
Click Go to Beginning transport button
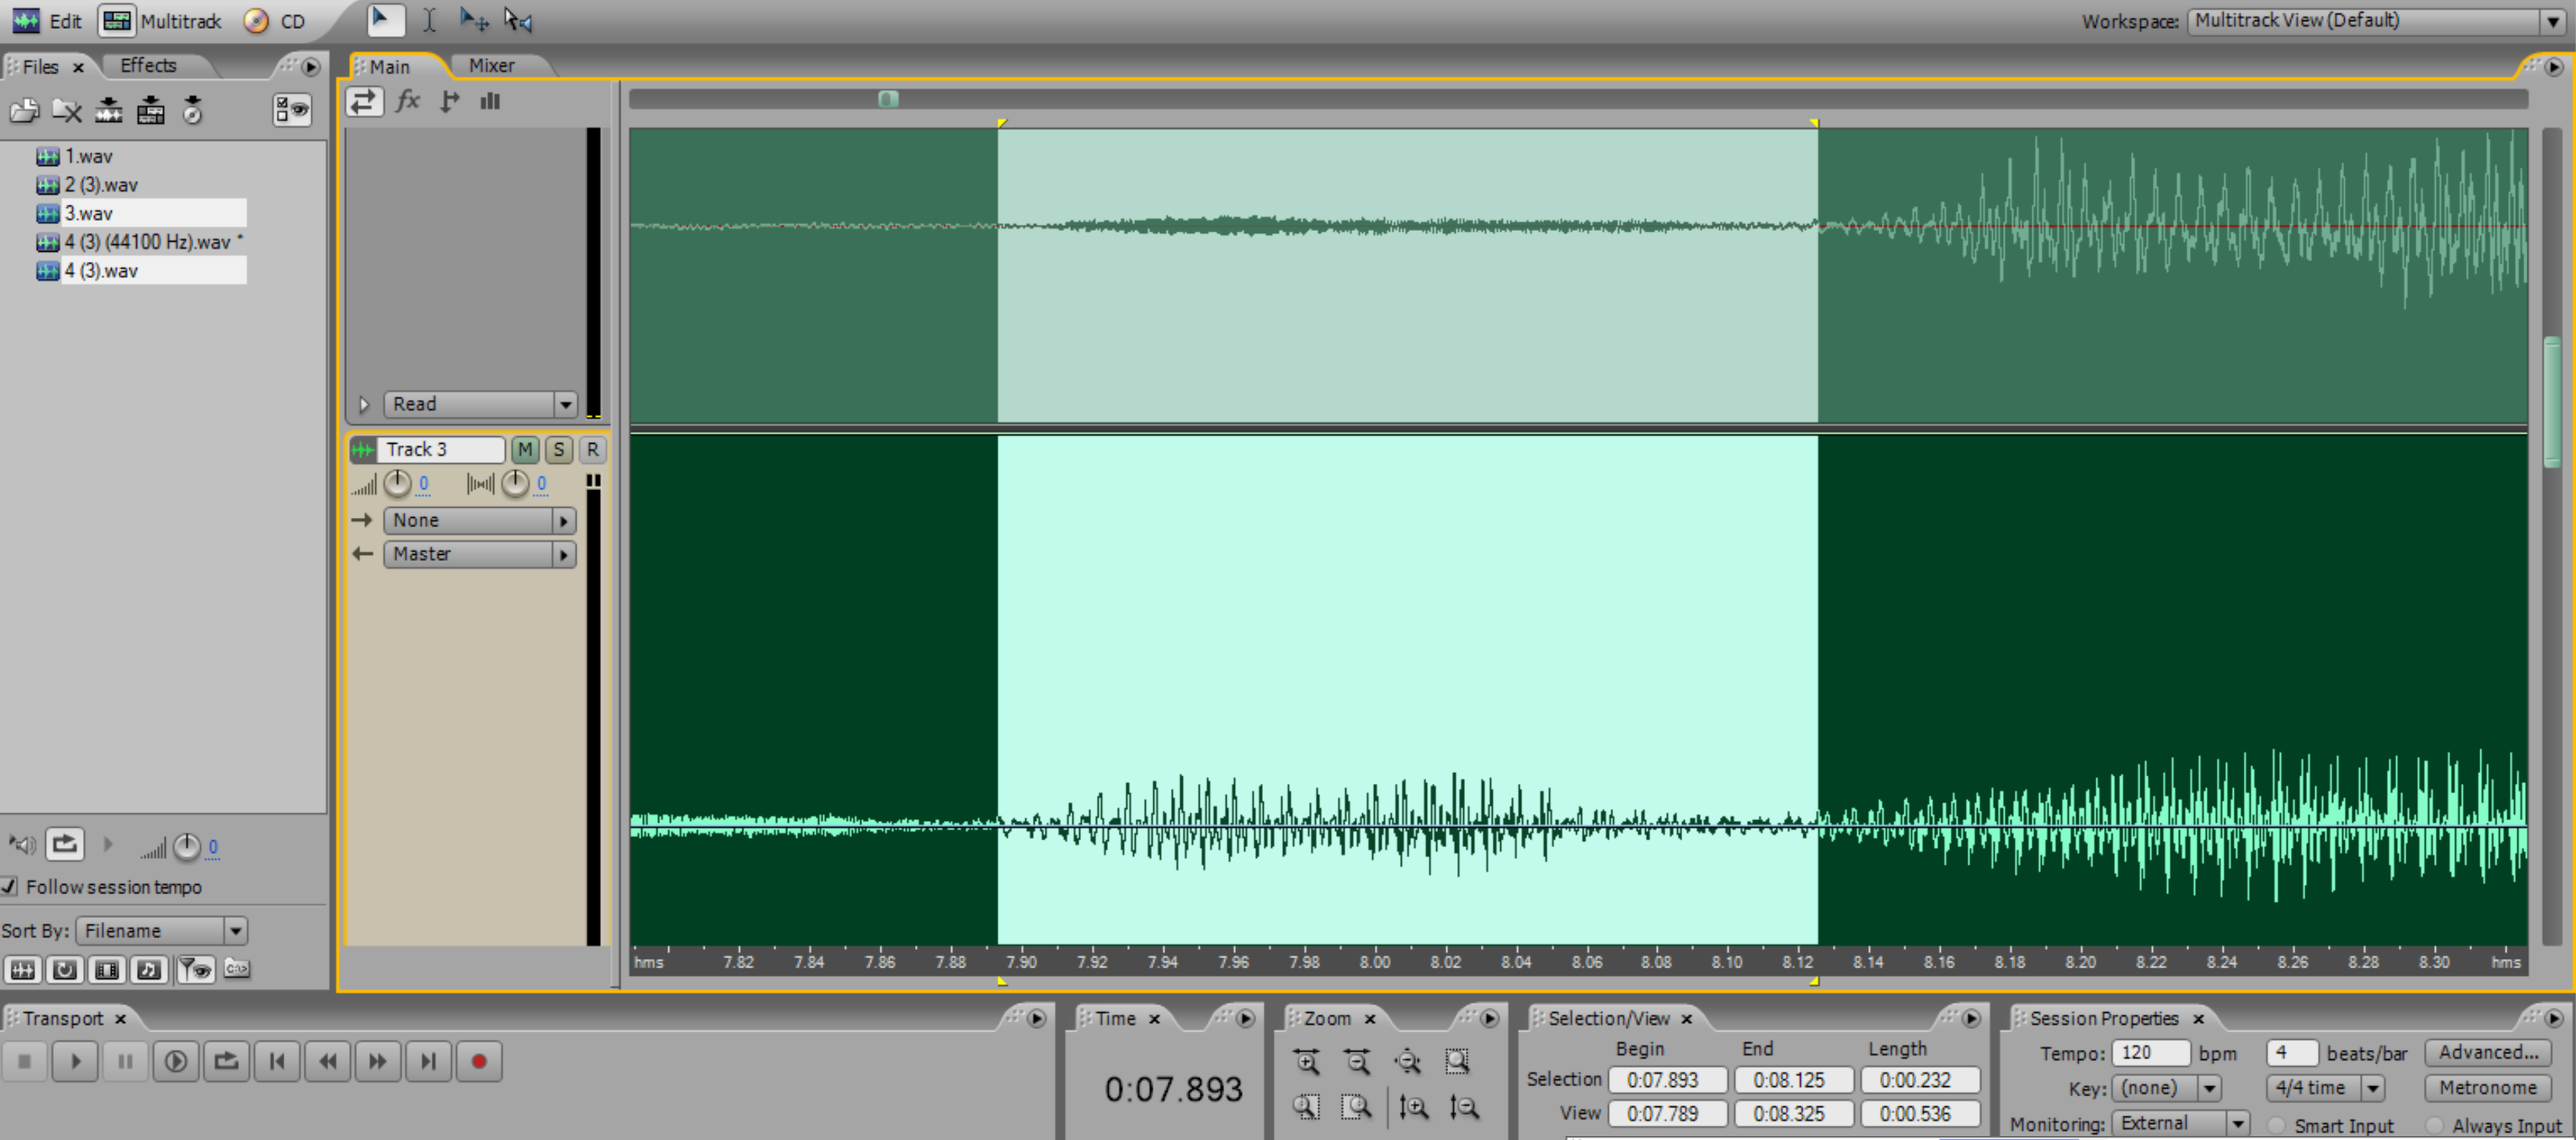click(x=277, y=1061)
